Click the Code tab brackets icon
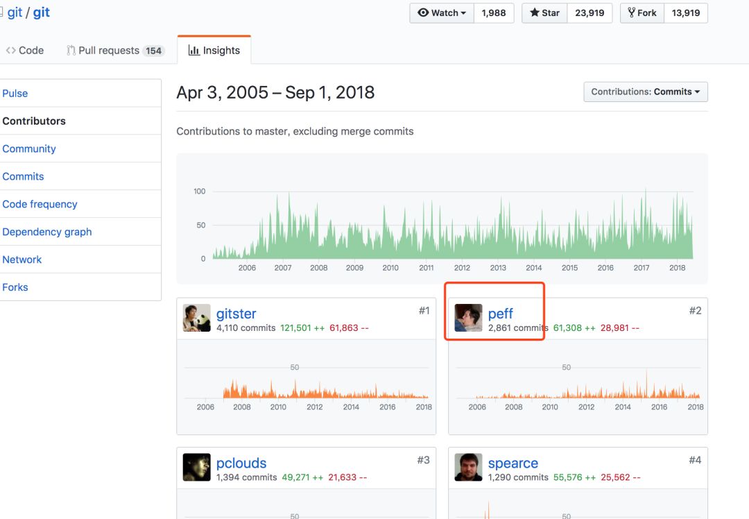Screen dimensions: 749x519 [10, 50]
